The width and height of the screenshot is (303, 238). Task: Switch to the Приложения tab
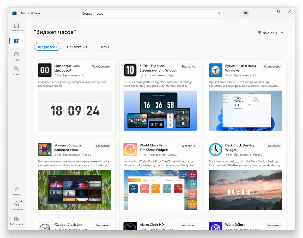77,47
